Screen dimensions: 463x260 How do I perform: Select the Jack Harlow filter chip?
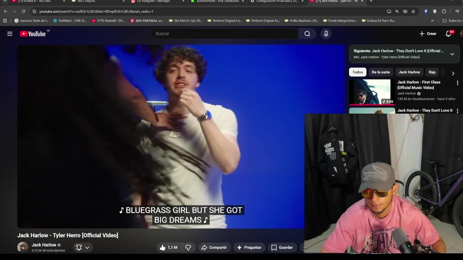[x=409, y=72]
